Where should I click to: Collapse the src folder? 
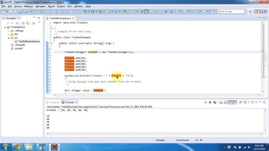tap(8, 38)
